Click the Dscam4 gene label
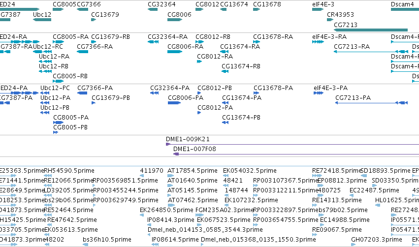The width and height of the screenshot is (419, 247). point(402,4)
